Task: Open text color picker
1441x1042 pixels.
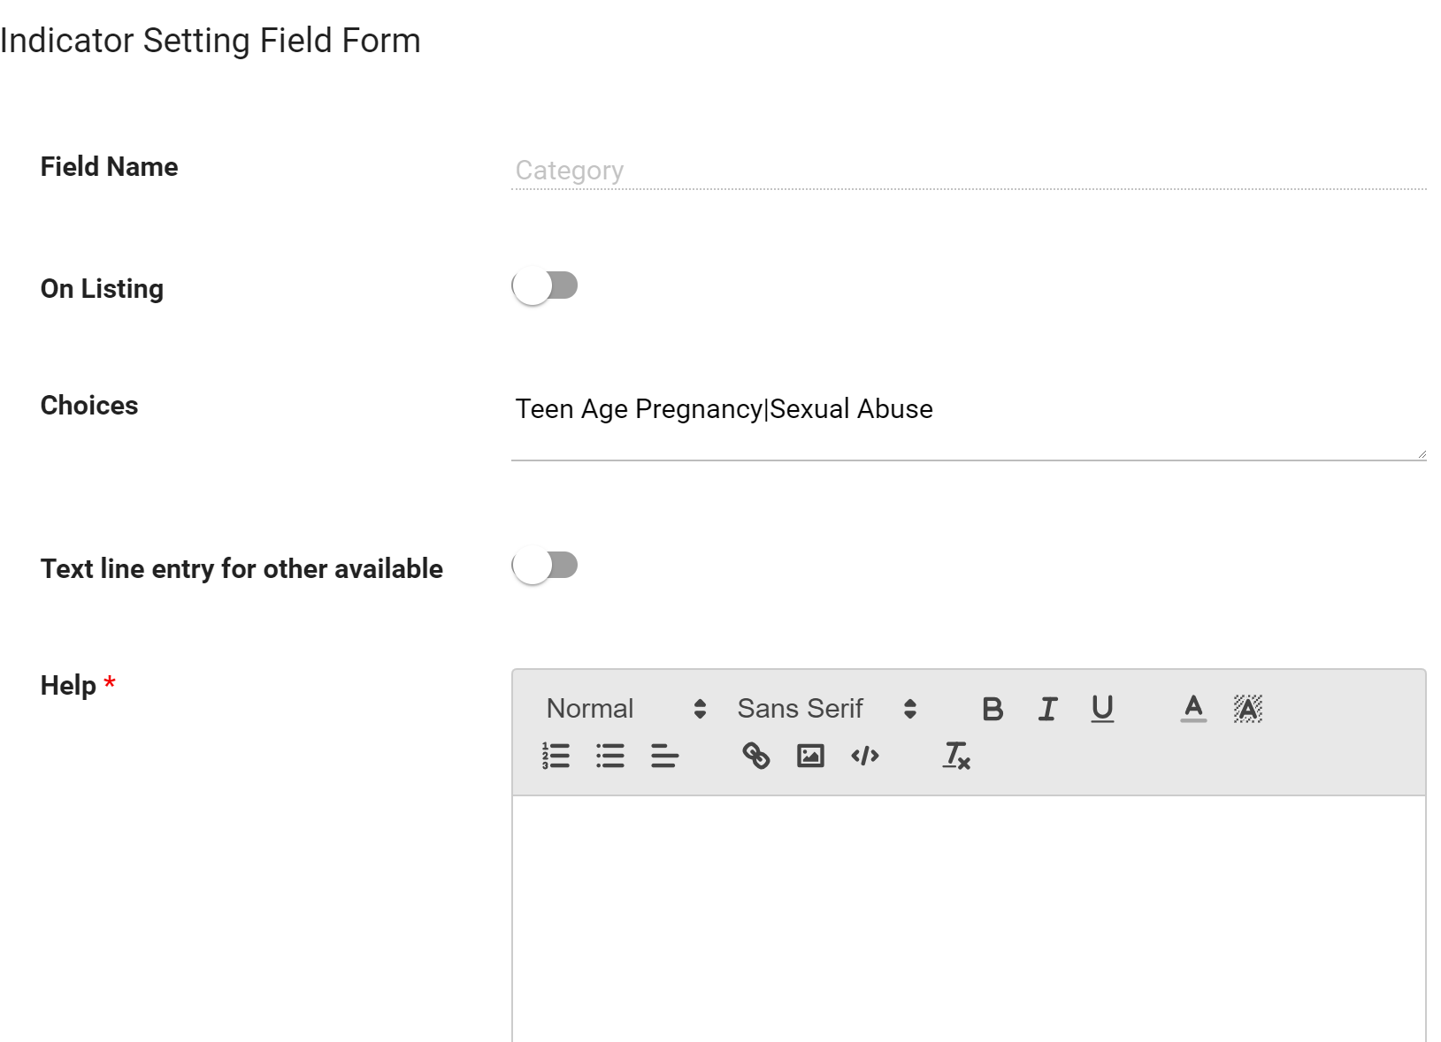Action: 1193,709
